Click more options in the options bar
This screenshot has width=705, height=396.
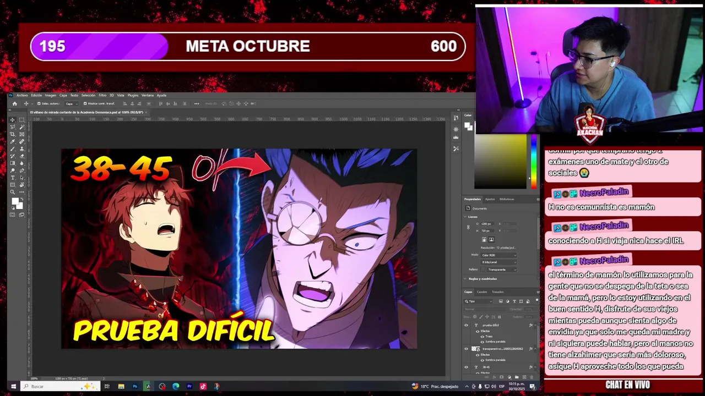(197, 103)
